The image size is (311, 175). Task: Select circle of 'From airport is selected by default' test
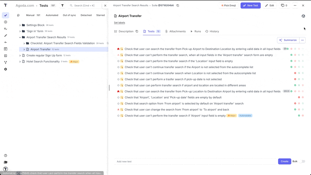pyautogui.click(x=119, y=104)
